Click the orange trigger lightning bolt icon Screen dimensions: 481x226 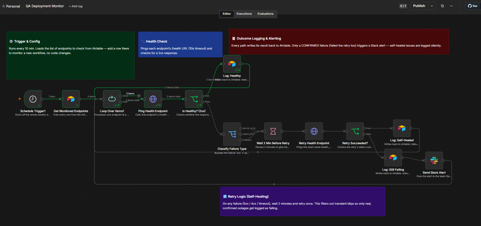pos(20,99)
